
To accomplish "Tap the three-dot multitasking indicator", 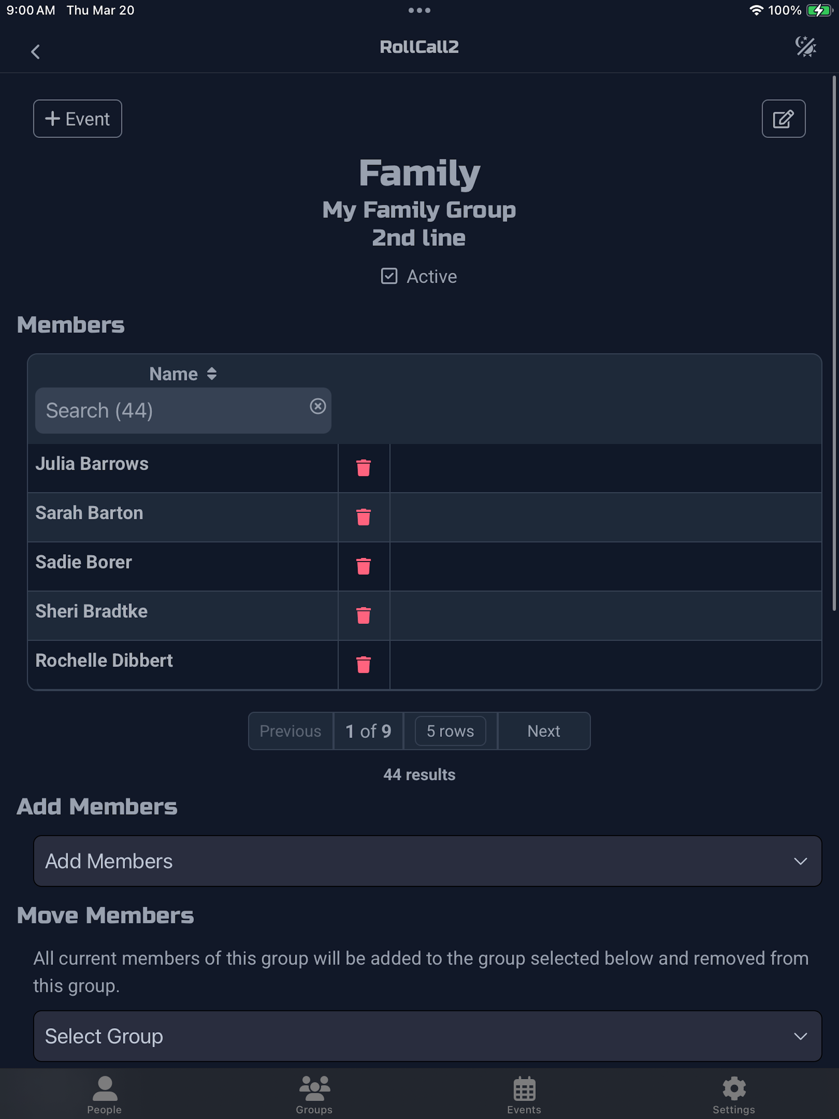I will tap(419, 10).
